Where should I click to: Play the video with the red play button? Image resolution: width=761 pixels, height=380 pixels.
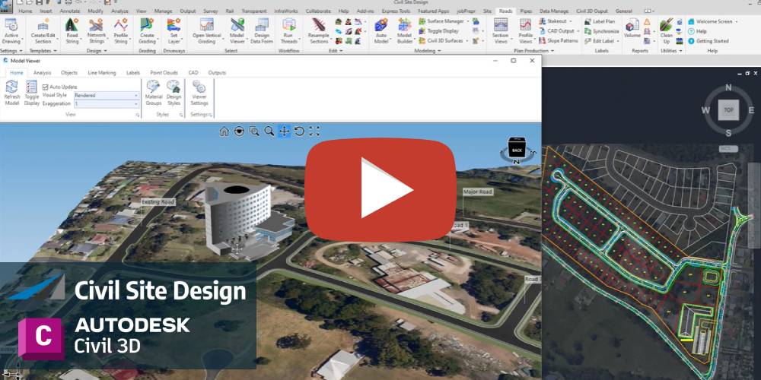pyautogui.click(x=380, y=189)
